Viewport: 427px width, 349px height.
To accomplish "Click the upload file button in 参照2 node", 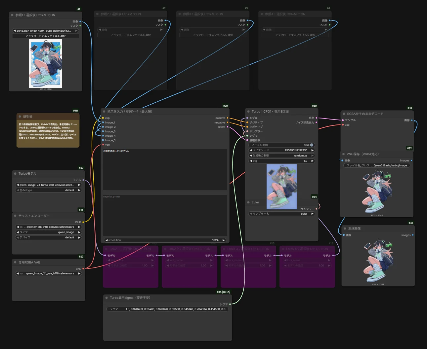I will [x=131, y=35].
